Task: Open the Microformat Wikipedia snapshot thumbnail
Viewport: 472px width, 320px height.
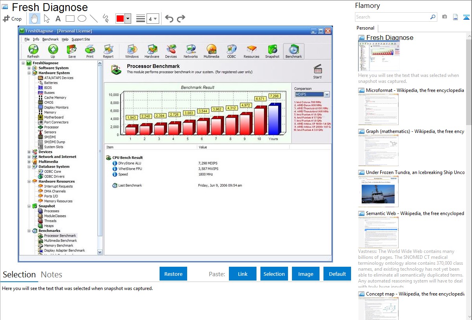Action: [x=378, y=109]
